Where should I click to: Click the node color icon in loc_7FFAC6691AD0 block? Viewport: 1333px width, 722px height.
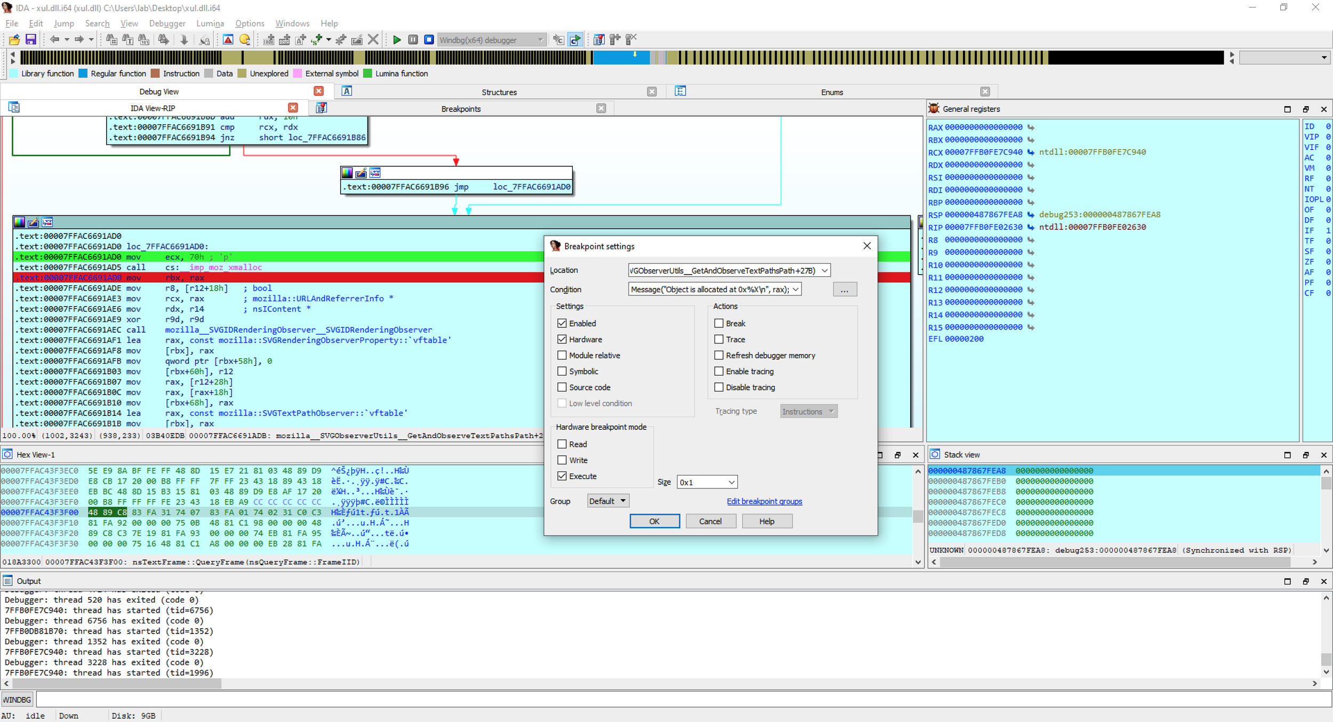[19, 222]
